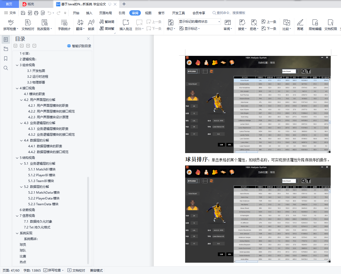Close the 目录 panel with its X

(88, 39)
